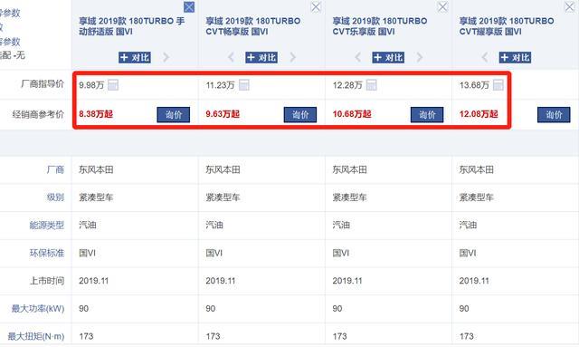Image resolution: width=579 pixels, height=347 pixels.
Task: Click 询价 button next to 10.68万起
Action: 427,115
